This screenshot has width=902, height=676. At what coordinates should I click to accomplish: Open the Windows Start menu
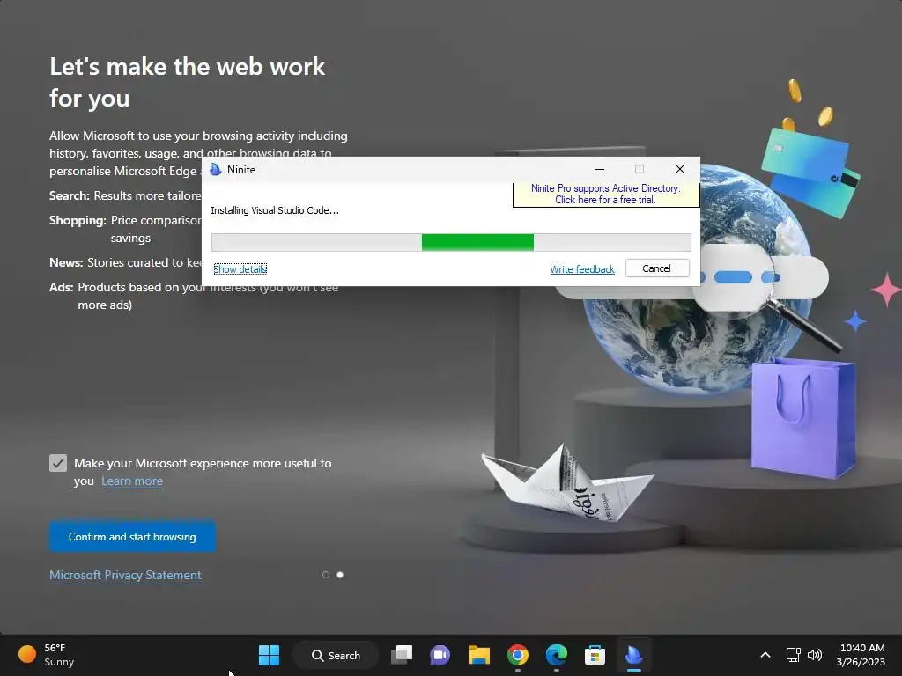269,655
